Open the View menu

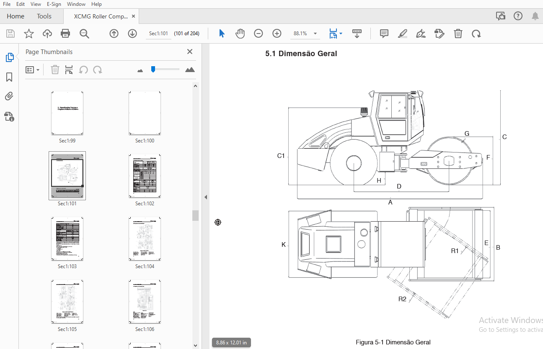click(x=36, y=4)
